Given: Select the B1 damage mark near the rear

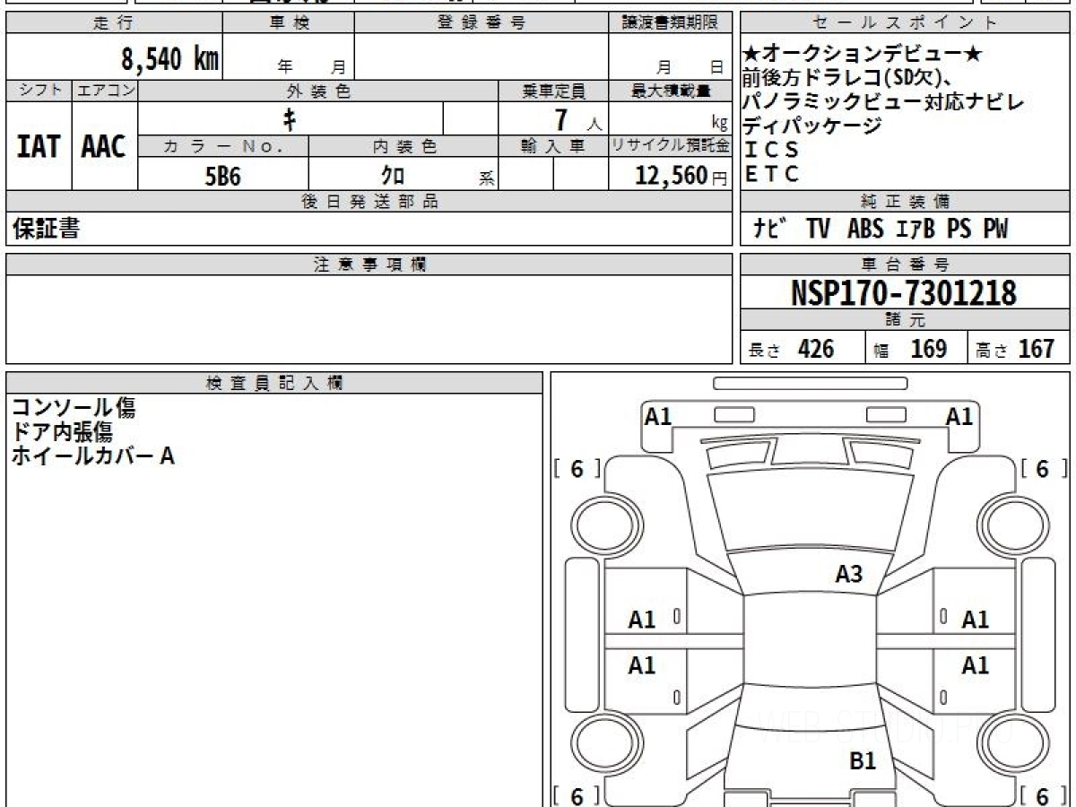Looking at the screenshot, I should 862,762.
